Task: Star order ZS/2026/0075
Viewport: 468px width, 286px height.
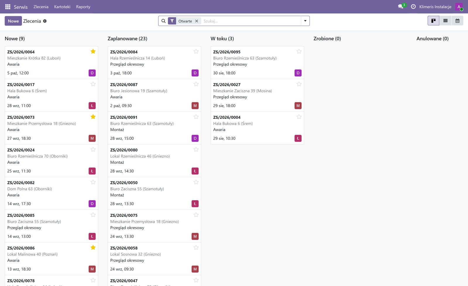Action: (x=196, y=215)
